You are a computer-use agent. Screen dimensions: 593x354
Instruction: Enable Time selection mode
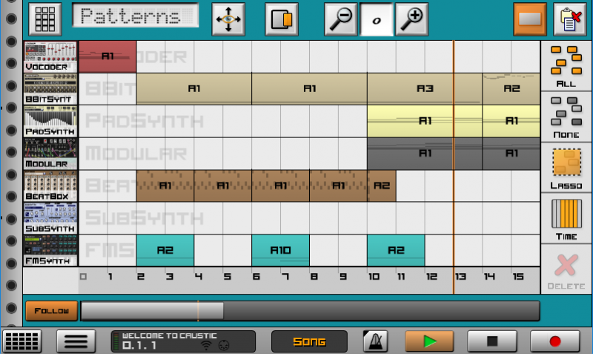(566, 218)
